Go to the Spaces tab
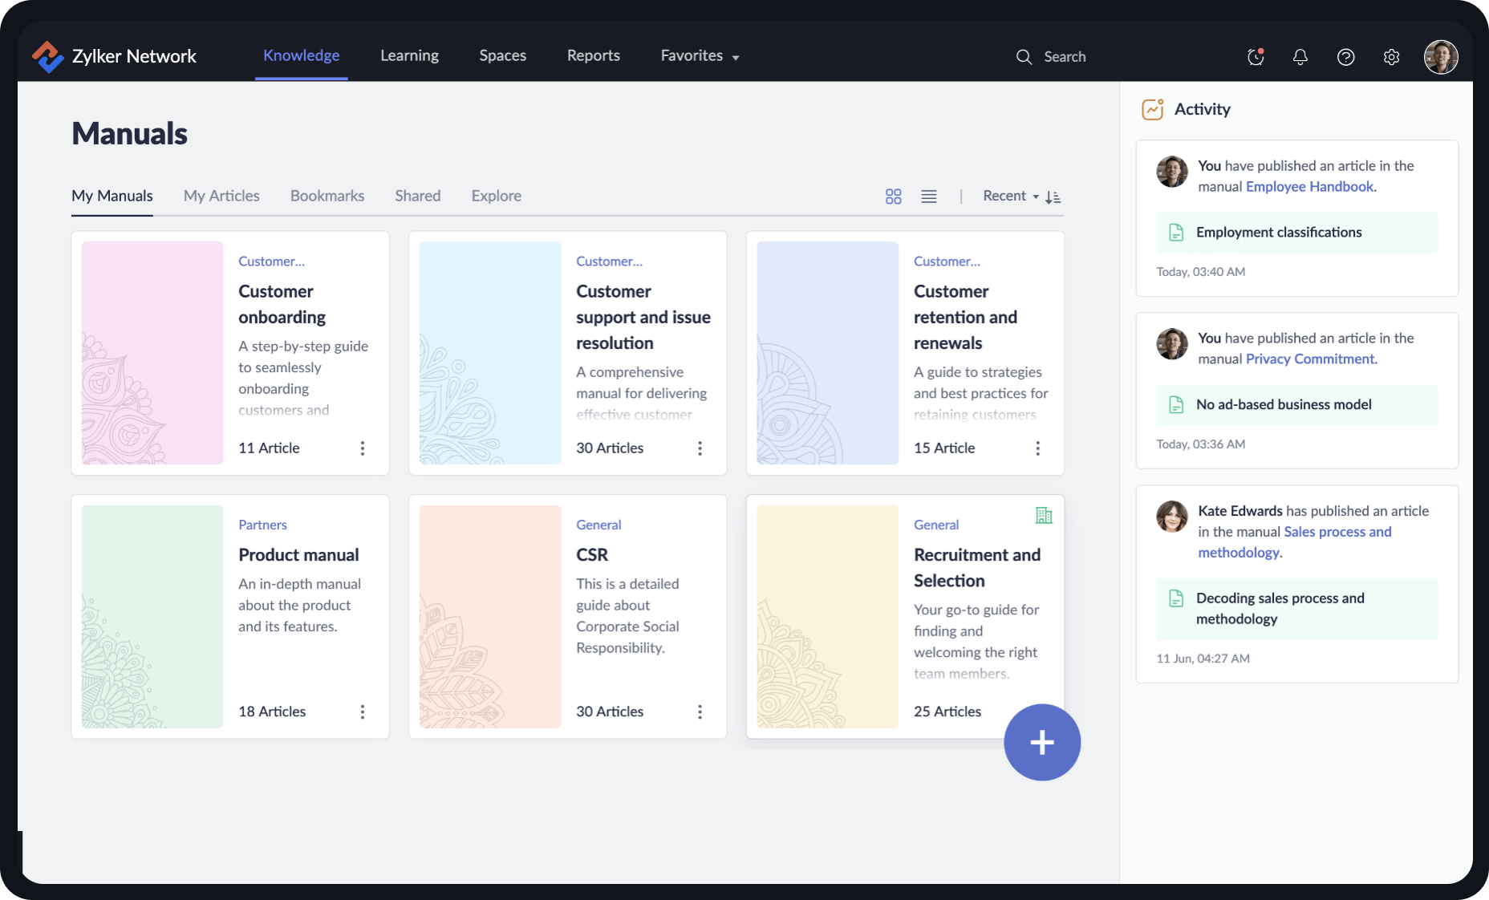1489x900 pixels. tap(503, 55)
